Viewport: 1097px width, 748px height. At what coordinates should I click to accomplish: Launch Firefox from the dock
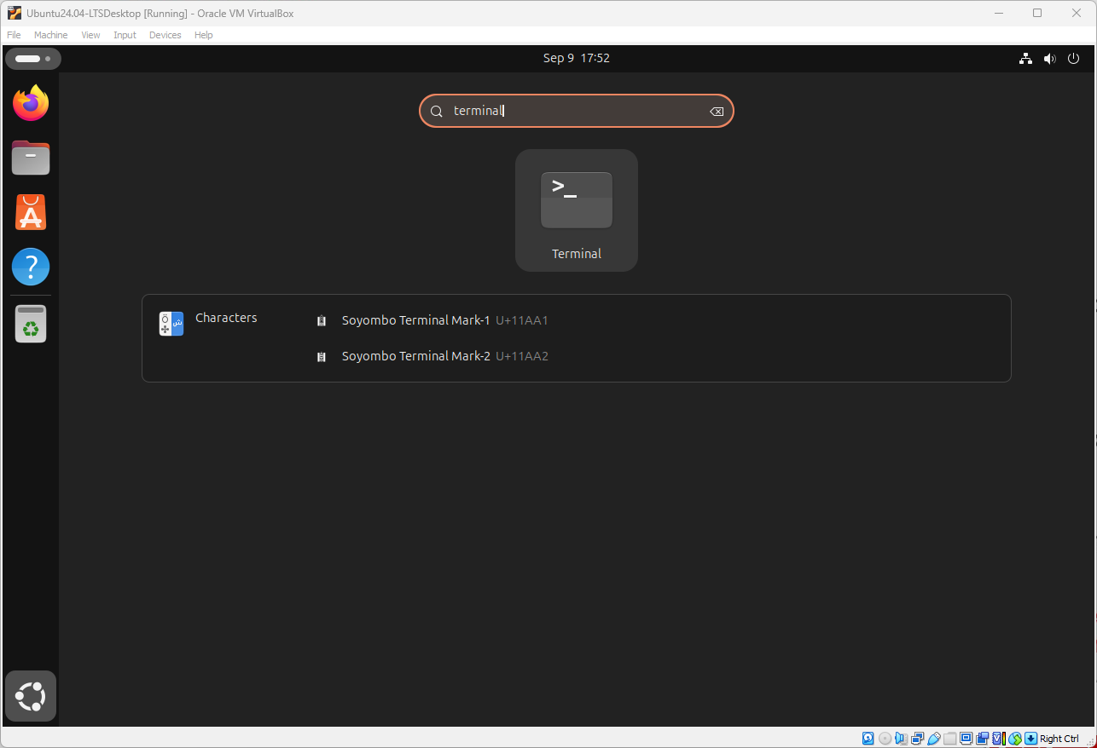[31, 103]
